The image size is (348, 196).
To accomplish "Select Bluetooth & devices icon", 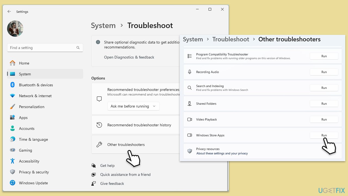I will pyautogui.click(x=13, y=85).
